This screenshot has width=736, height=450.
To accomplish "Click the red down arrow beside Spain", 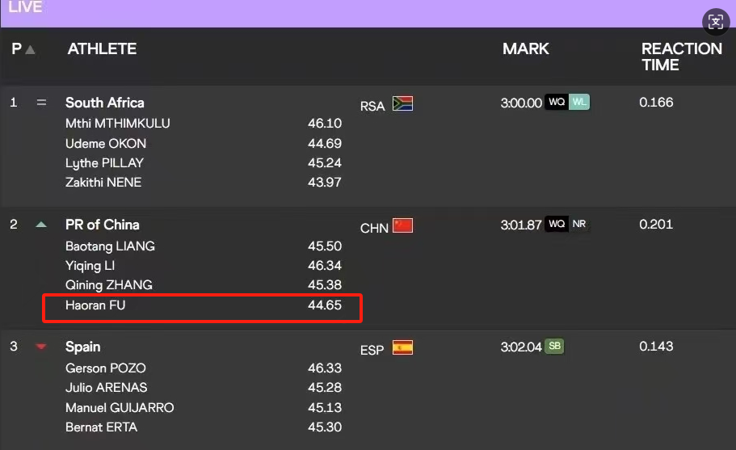I will click(41, 347).
